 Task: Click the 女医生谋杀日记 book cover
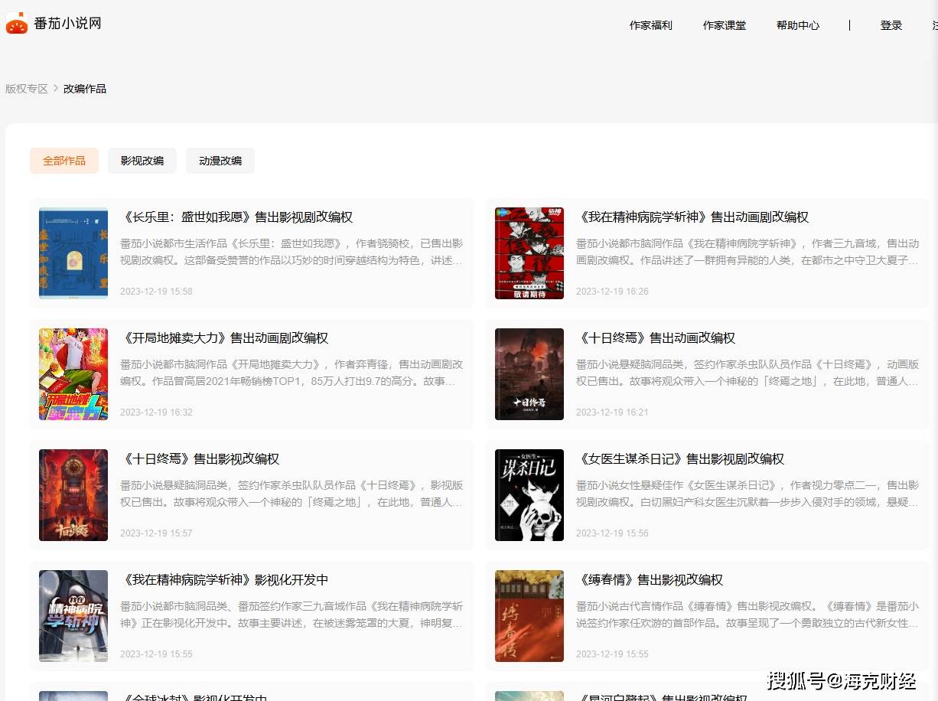(x=529, y=495)
